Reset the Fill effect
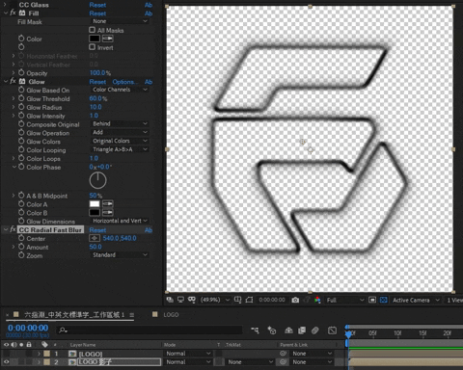This screenshot has width=463, height=370. (97, 13)
